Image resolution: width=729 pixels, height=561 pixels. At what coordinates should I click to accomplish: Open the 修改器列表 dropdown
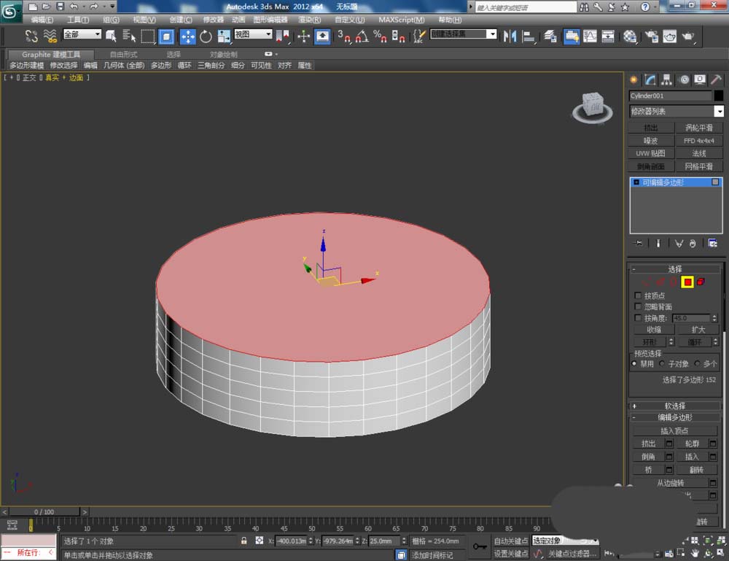(719, 112)
